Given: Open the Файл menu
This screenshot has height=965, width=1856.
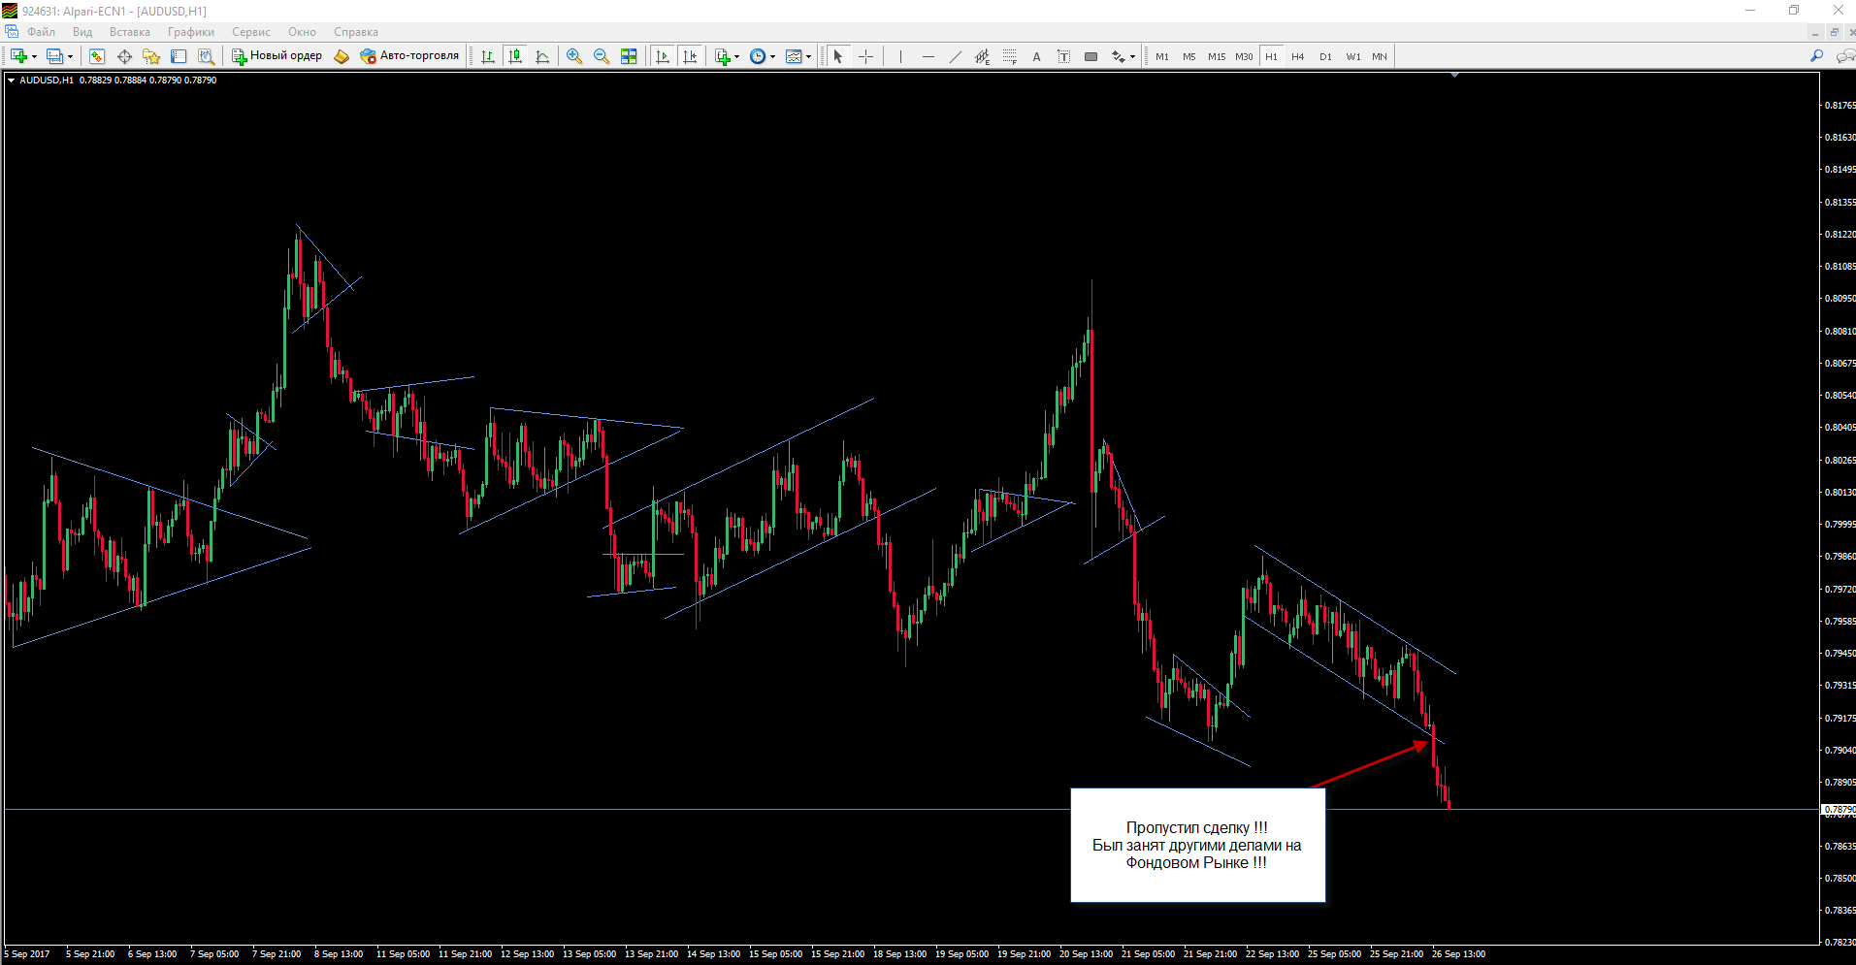Looking at the screenshot, I should coord(41,32).
